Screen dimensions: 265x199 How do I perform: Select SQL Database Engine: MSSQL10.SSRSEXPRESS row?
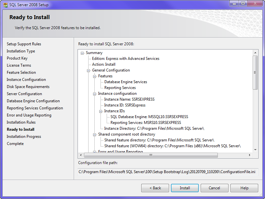pyautogui.click(x=149, y=117)
